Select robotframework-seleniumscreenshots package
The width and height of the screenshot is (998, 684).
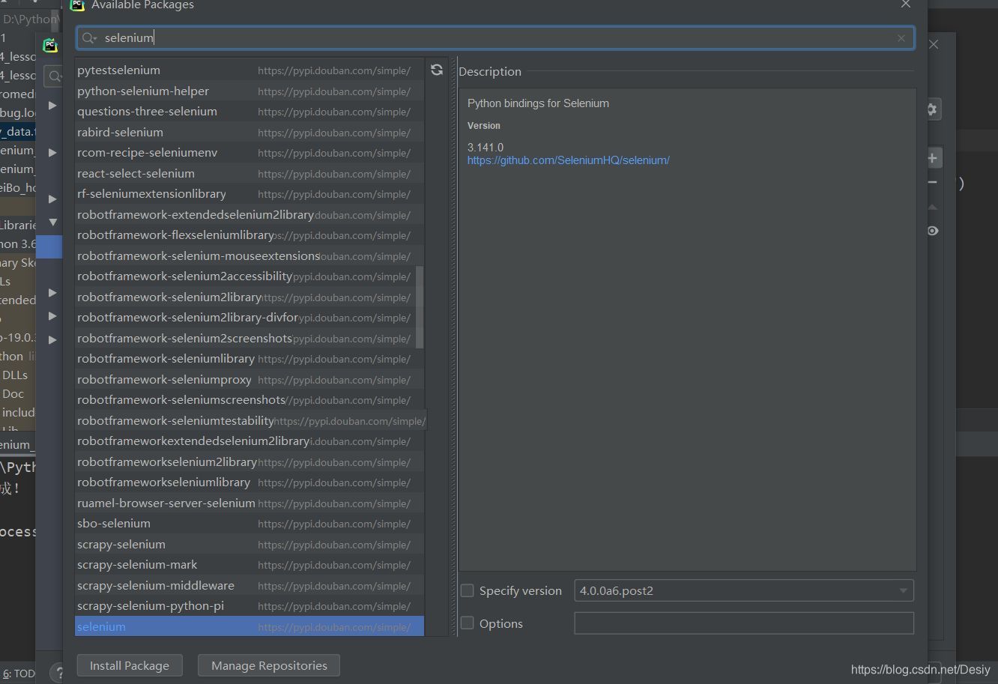tap(250, 400)
